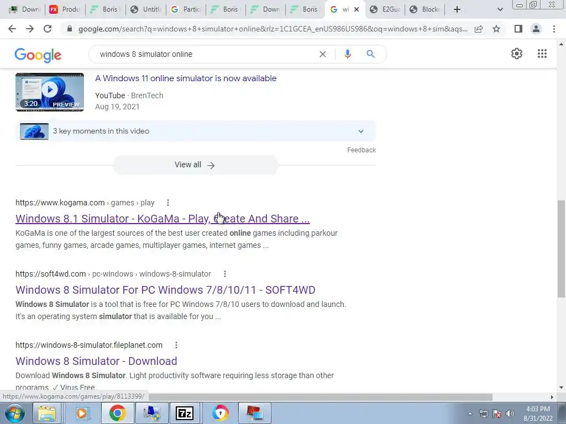Open Windows 8 Simulator - Download result
The image size is (566, 424).
(96, 361)
